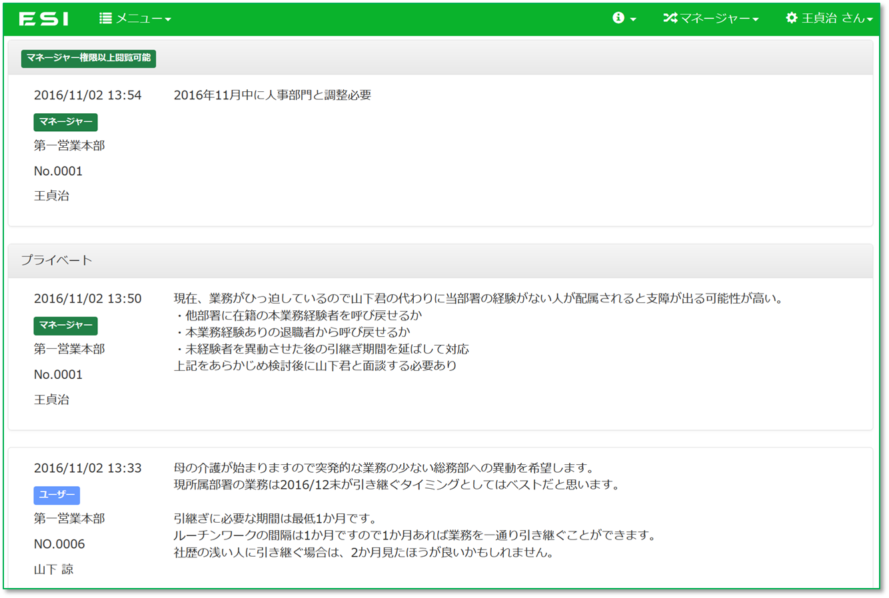889x598 pixels.
Task: Click the line 本業務経験ありの退職者から呼び戻せるか
Action: (x=293, y=332)
